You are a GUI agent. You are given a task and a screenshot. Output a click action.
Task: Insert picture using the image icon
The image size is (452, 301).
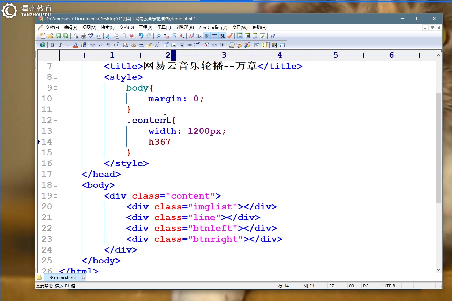pos(126,45)
